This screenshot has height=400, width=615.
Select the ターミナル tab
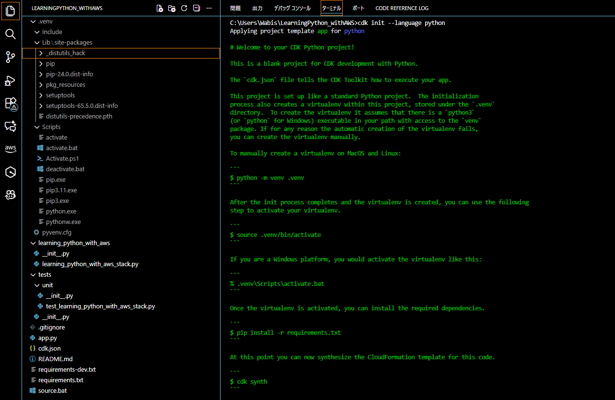coord(332,8)
